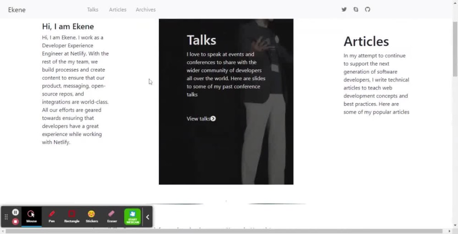458x234 pixels.
Task: Go to Articles in the navbar
Action: [118, 10]
